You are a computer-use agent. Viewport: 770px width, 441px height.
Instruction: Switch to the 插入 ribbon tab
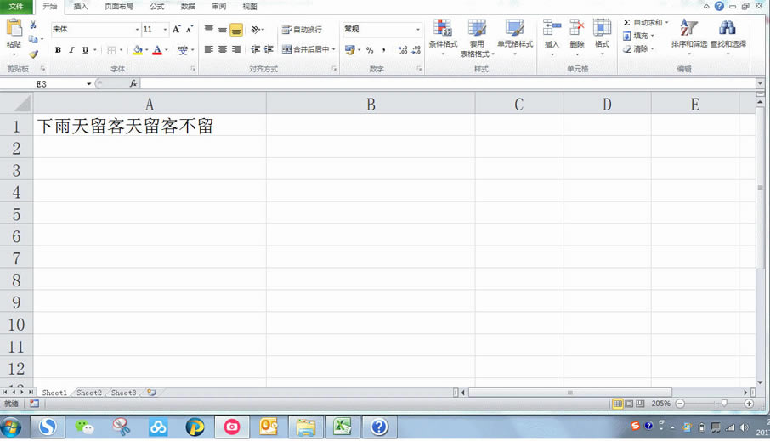pyautogui.click(x=81, y=7)
